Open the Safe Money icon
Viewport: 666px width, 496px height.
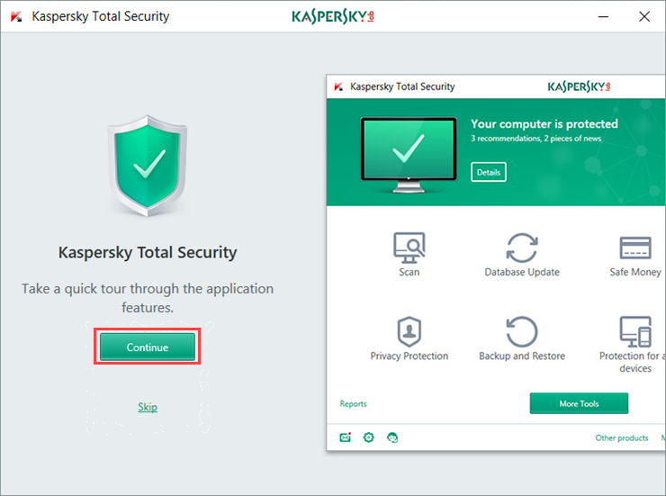[x=635, y=248]
